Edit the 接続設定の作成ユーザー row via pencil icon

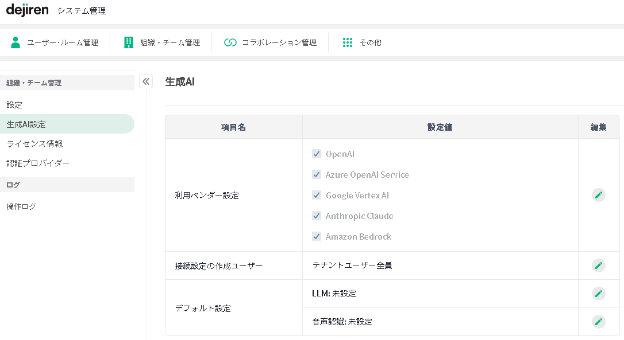pos(599,265)
